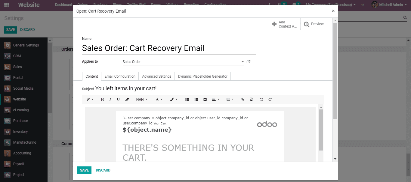Open Purchase settings in sidebar
The width and height of the screenshot is (411, 182).
[x=24, y=121]
